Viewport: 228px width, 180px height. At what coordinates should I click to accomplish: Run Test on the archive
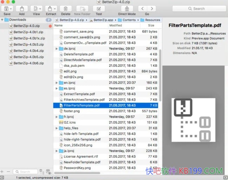(x=99, y=8)
